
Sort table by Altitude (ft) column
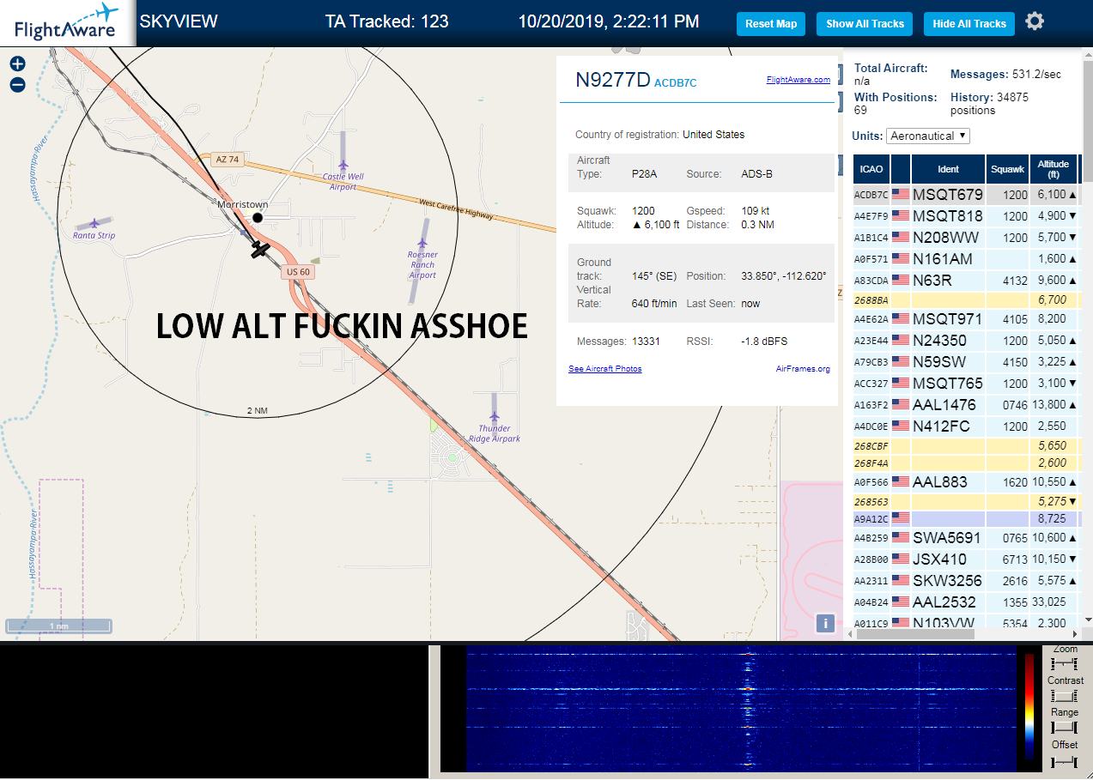pos(1054,169)
